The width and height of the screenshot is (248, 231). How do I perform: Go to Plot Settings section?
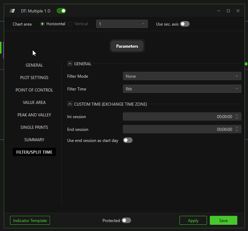point(34,78)
